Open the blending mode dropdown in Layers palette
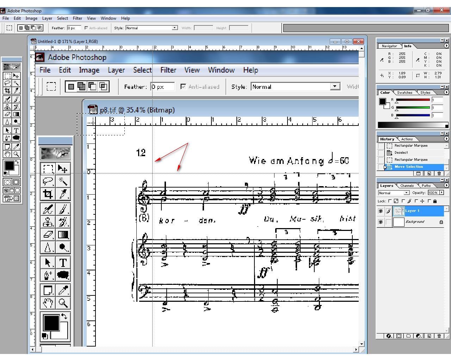This screenshot has height=361, width=451. [x=406, y=193]
